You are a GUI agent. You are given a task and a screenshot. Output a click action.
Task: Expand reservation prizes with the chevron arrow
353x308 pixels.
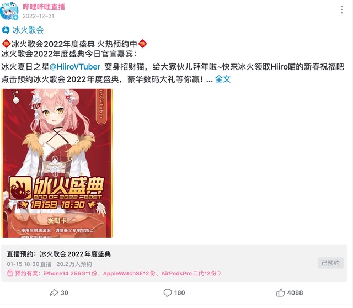click(x=220, y=273)
